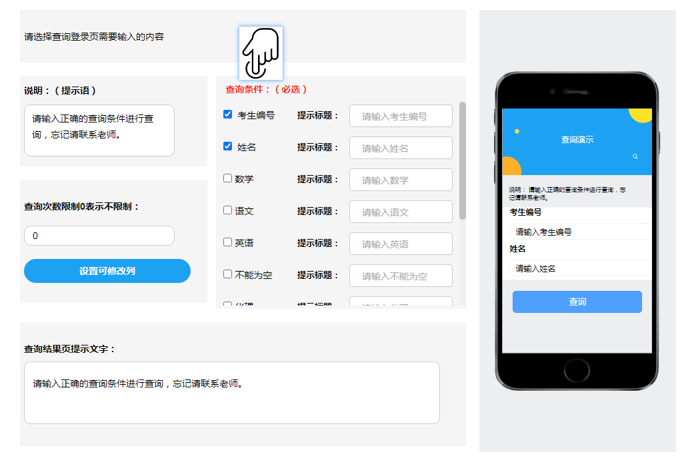The height and width of the screenshot is (456, 700).
Task: Select the 不能为空 checkbox
Action: tap(228, 274)
